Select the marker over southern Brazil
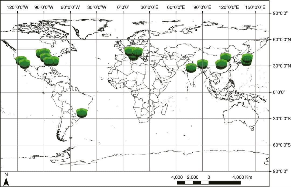The width and height of the screenshot is (291, 187). (82, 112)
